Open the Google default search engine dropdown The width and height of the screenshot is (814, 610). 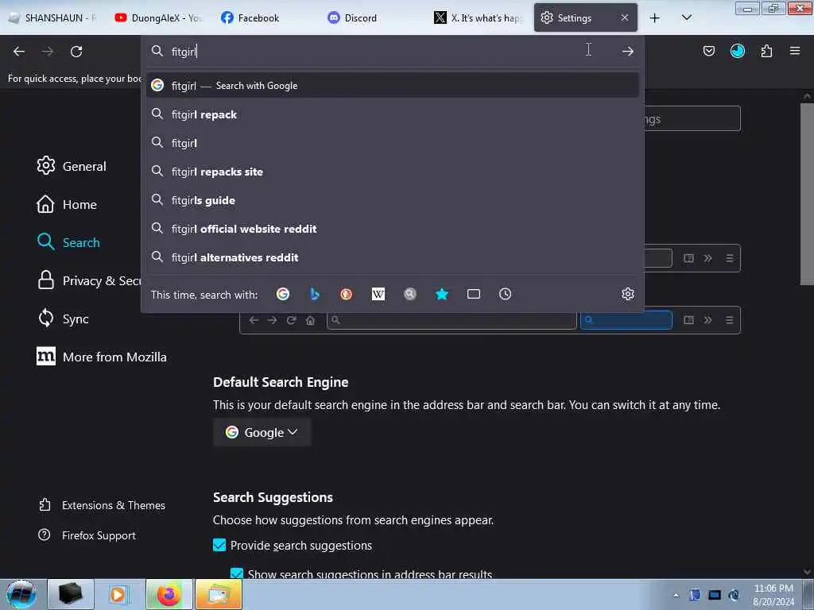[262, 432]
